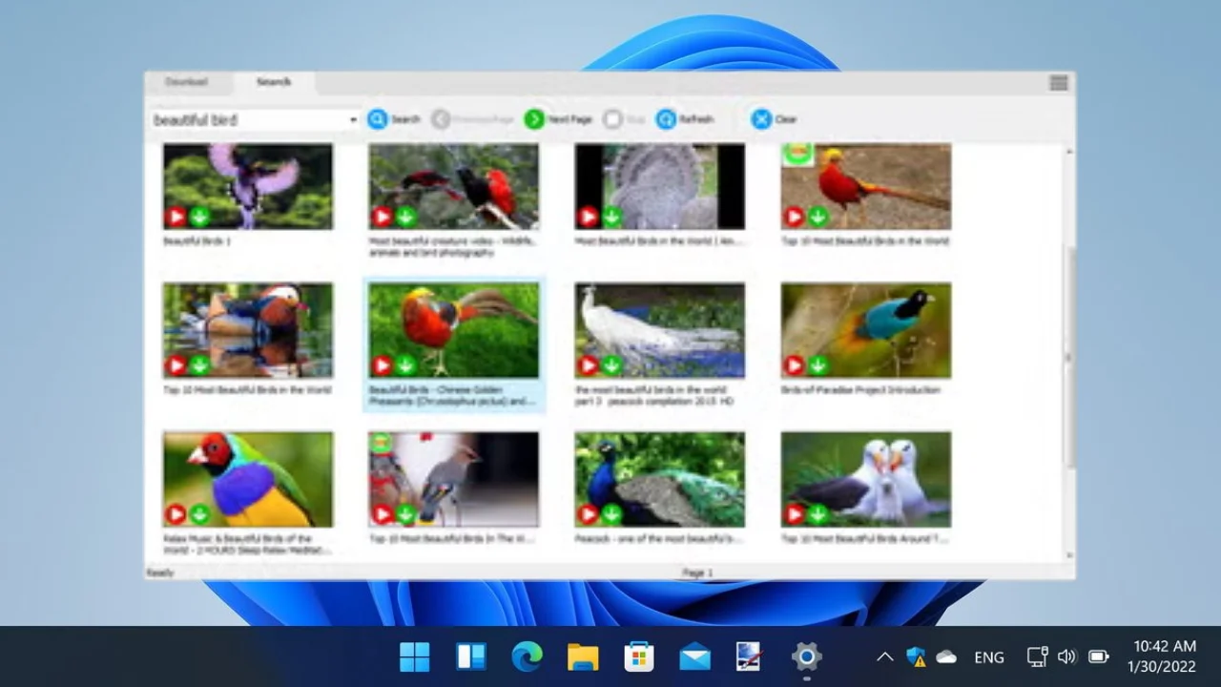
Task: Open Microsoft Store from the taskbar
Action: (x=639, y=656)
